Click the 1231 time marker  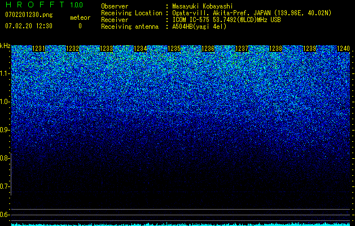click(x=39, y=49)
